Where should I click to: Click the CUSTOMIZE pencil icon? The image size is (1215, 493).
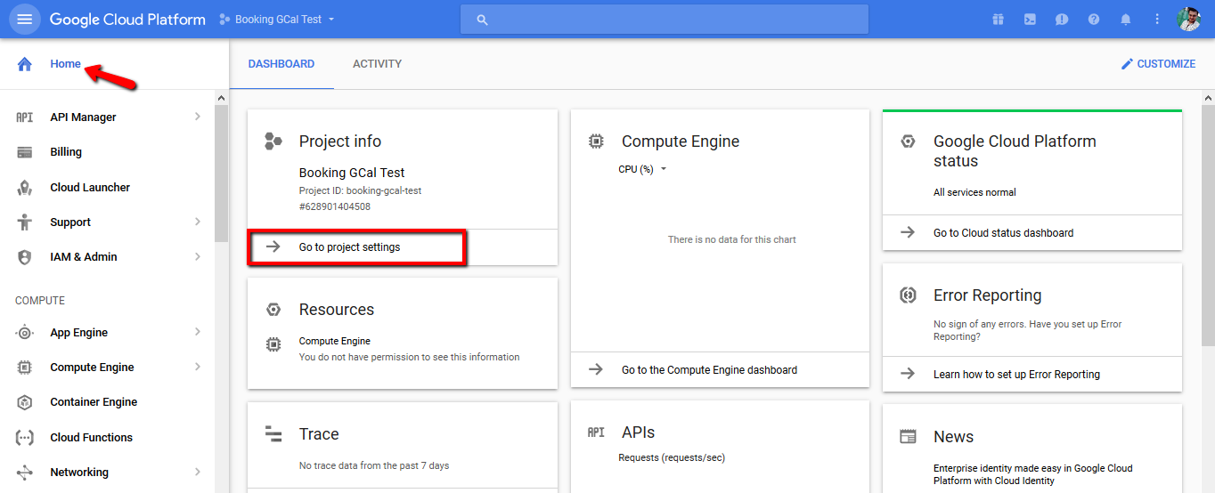pos(1127,64)
